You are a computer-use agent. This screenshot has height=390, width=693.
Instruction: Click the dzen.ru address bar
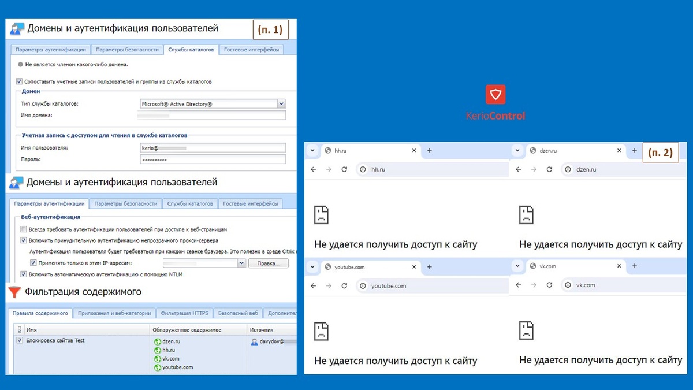click(624, 169)
